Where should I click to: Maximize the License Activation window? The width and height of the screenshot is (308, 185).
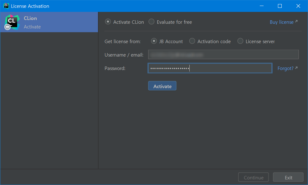click(280, 6)
